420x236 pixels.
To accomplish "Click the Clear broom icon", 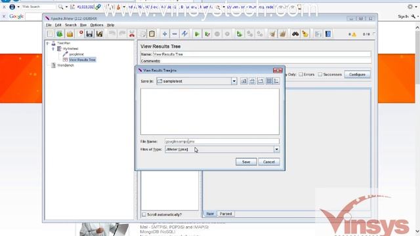I will 272,34.
